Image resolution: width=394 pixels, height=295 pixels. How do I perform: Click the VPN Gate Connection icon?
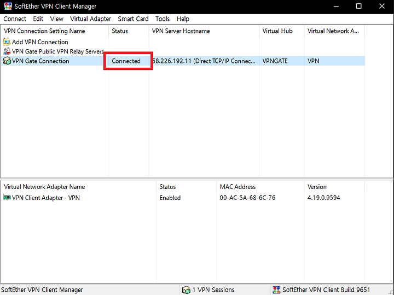[7, 61]
